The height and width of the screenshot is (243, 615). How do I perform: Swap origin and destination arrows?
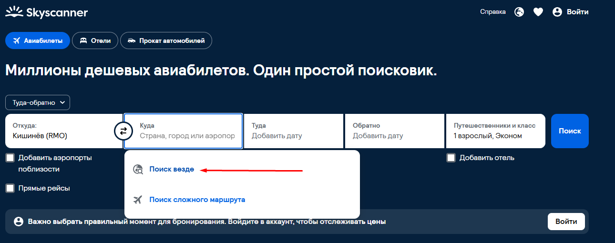(x=123, y=131)
